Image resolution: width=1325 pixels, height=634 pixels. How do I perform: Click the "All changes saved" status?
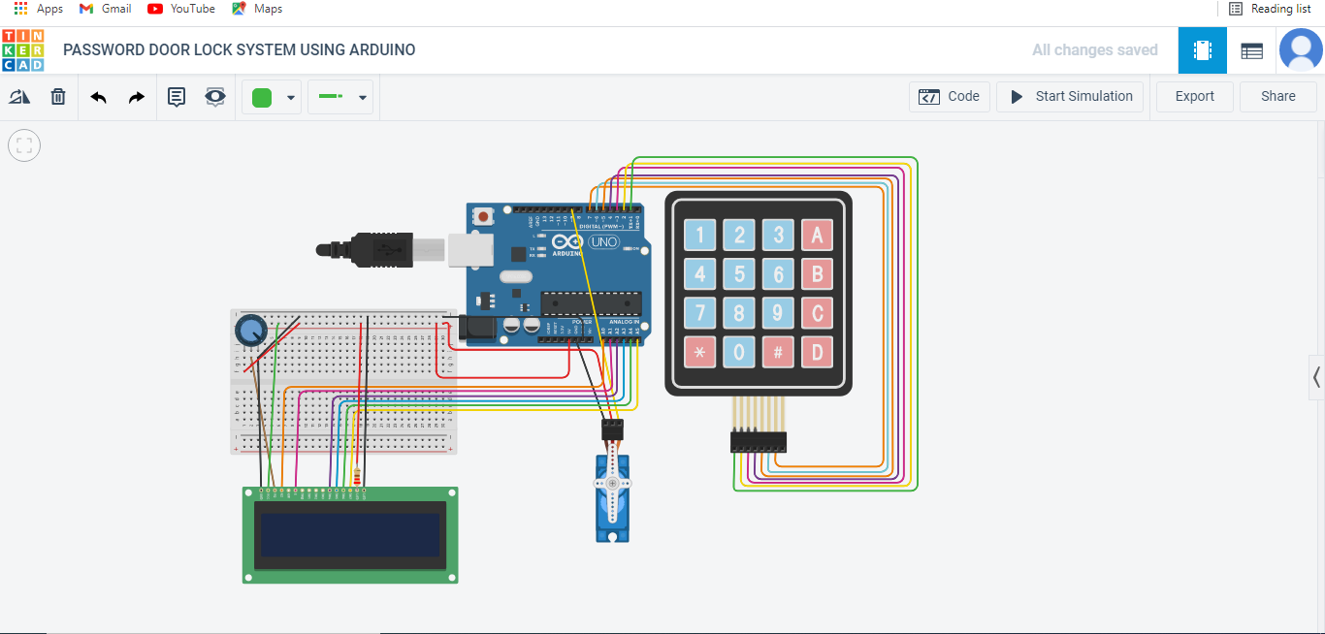click(1095, 50)
